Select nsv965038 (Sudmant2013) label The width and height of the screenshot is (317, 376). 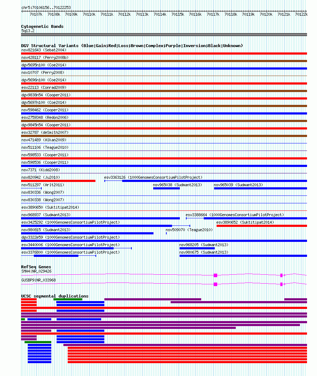177,185
